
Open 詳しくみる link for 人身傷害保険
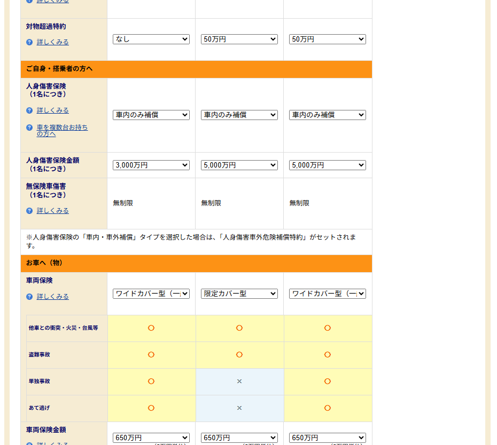coord(52,110)
